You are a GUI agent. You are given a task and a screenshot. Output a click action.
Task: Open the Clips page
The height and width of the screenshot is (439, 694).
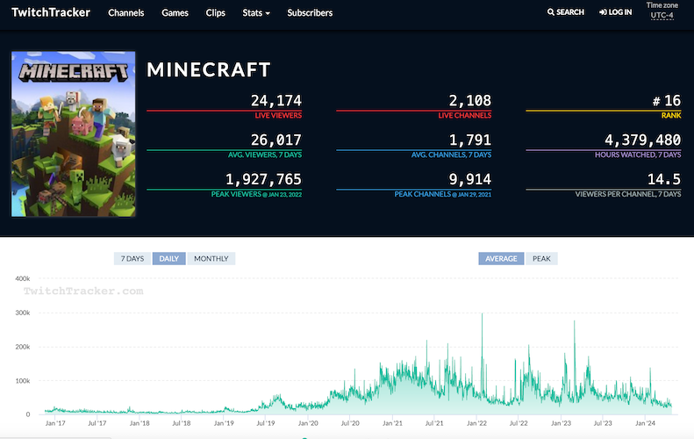[x=215, y=13]
